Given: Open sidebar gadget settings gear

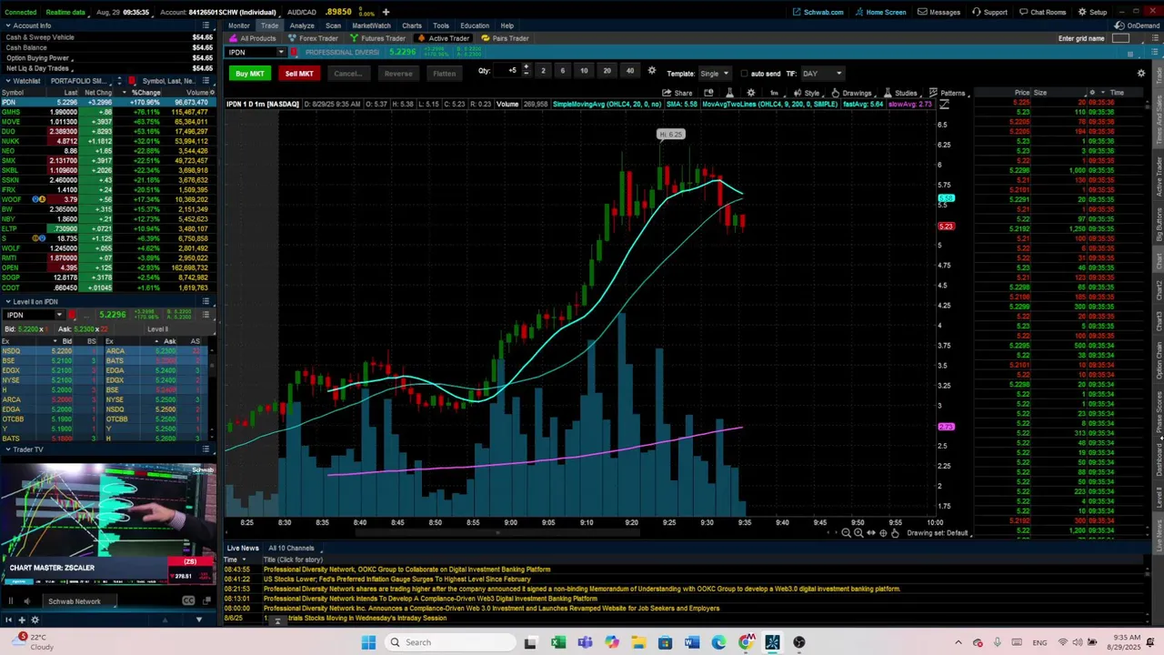Looking at the screenshot, I should click(35, 620).
